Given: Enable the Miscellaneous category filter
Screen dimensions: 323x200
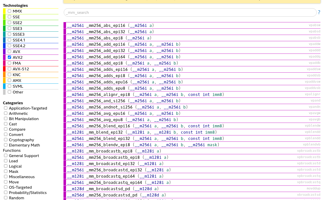Looking at the screenshot, I should 6,176.
